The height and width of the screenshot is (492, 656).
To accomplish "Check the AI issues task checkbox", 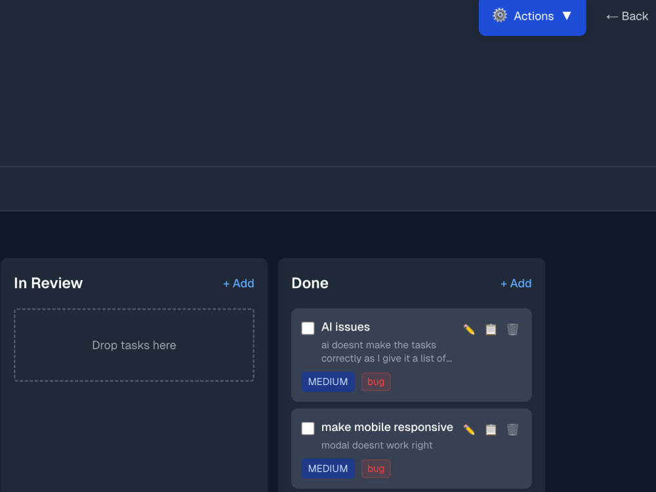I will [308, 328].
